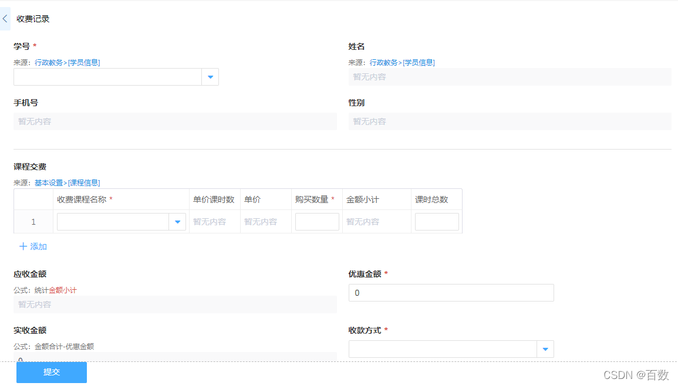Click the 单价课时数 column header
678x386 pixels.
pyautogui.click(x=214, y=199)
